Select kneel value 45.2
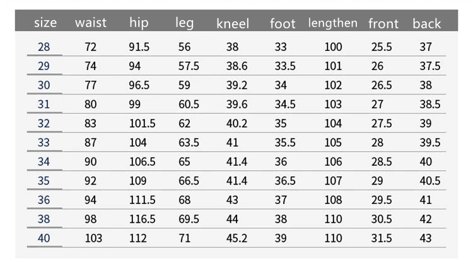The height and width of the screenshot is (262, 473). click(237, 238)
